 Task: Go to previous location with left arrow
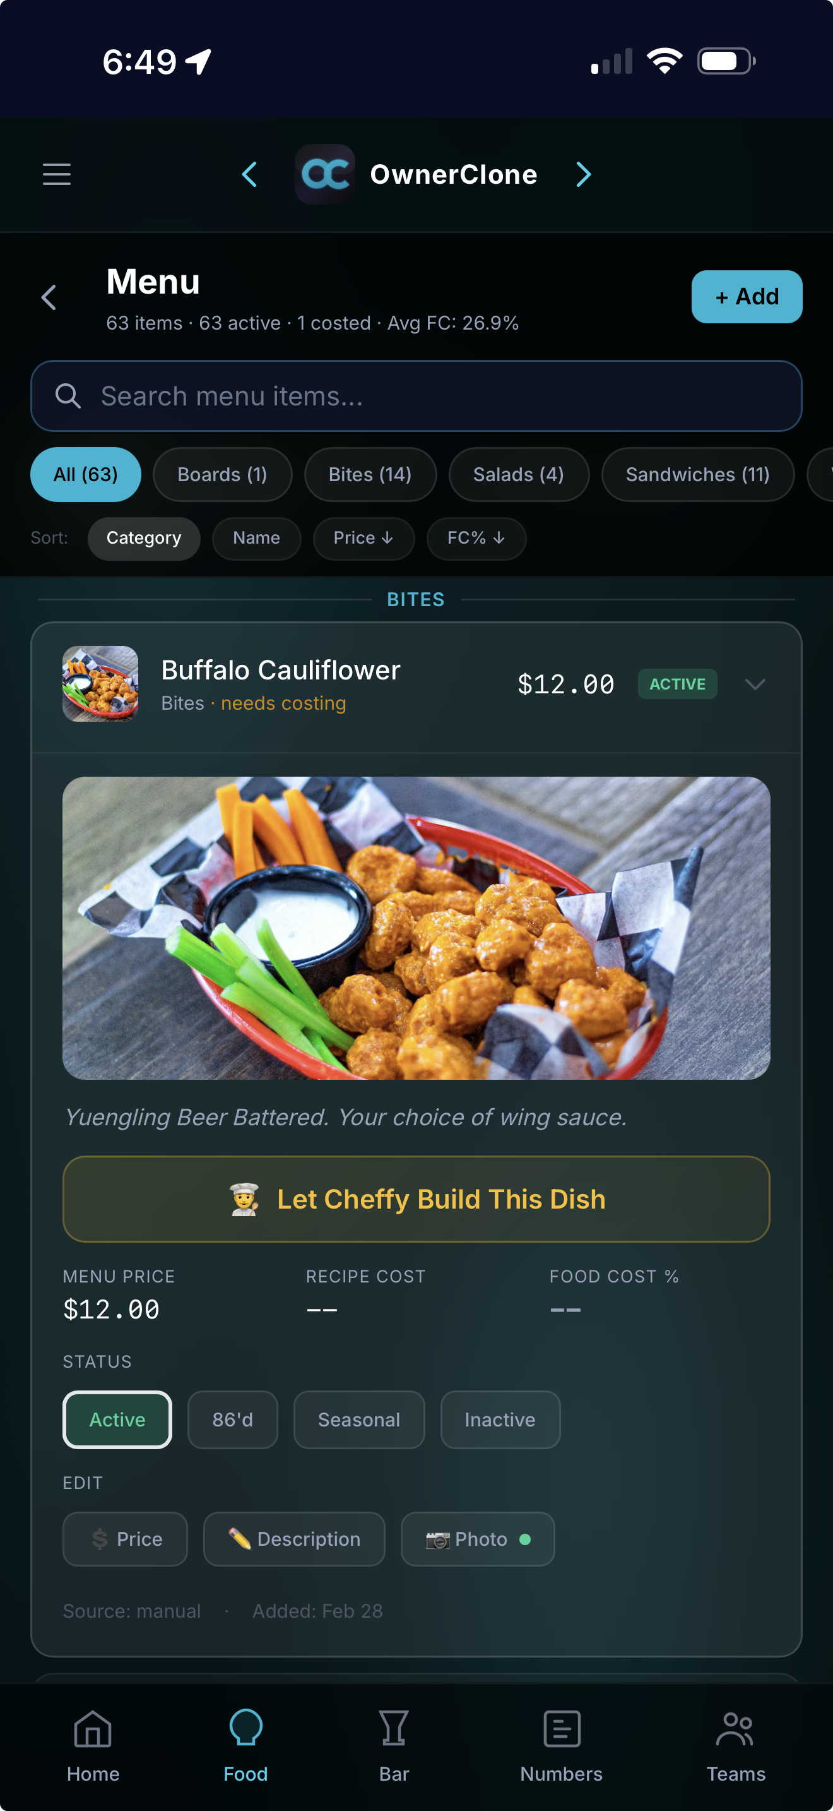point(249,174)
